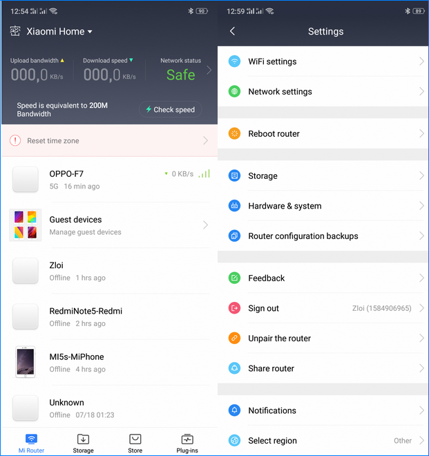Switch to the Storage bottom tab
The height and width of the screenshot is (456, 429).
[83, 444]
